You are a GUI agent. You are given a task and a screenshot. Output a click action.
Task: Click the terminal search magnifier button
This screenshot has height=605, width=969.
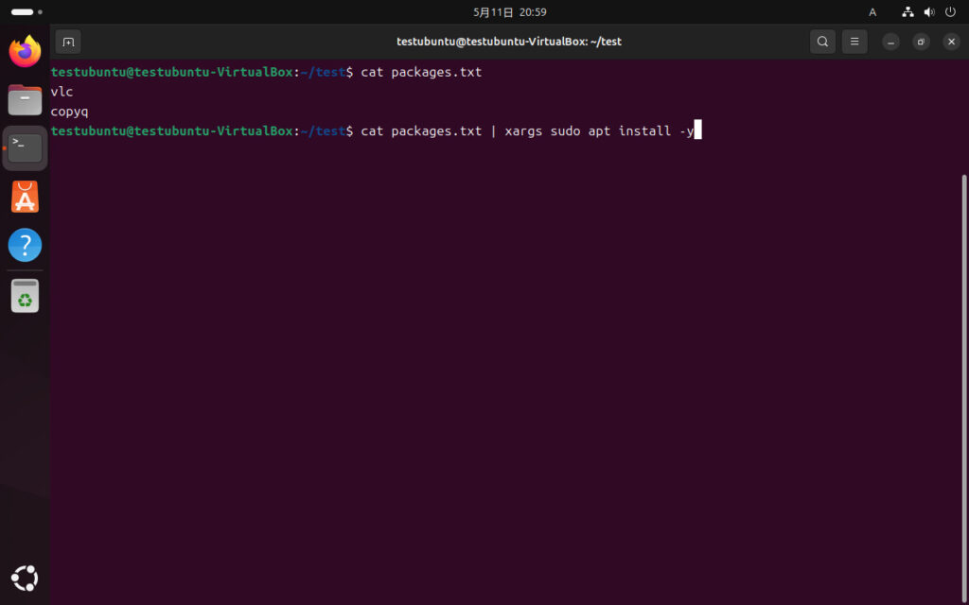[822, 42]
